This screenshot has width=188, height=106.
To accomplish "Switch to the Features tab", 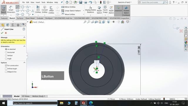I will [x=4, y=18].
